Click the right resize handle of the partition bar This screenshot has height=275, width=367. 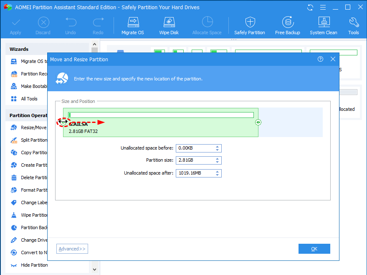[258, 122]
